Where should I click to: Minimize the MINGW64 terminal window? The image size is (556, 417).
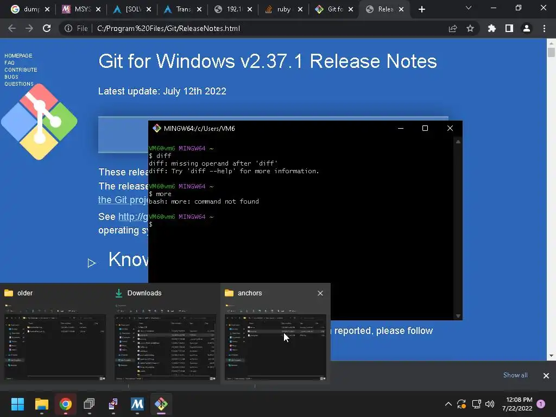[401, 128]
